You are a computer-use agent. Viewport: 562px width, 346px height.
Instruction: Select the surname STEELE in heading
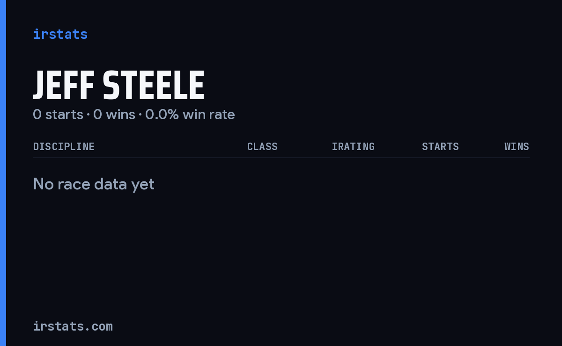tap(154, 86)
